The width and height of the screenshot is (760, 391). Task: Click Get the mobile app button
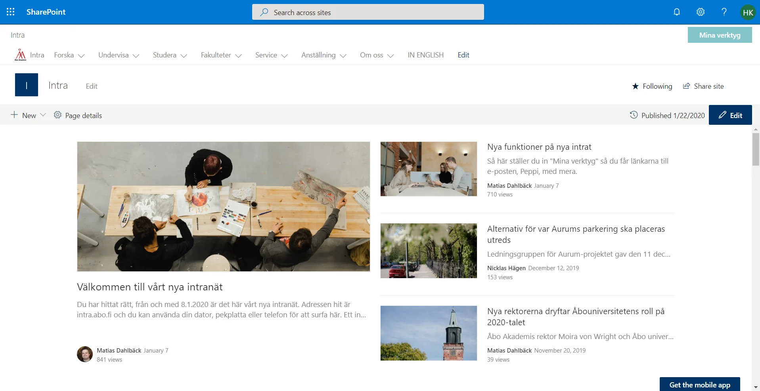pyautogui.click(x=700, y=384)
